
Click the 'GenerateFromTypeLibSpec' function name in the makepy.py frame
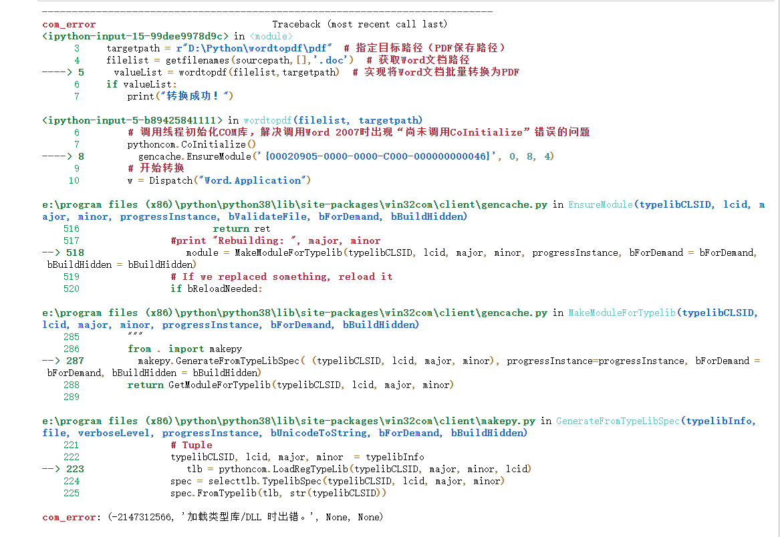point(618,421)
